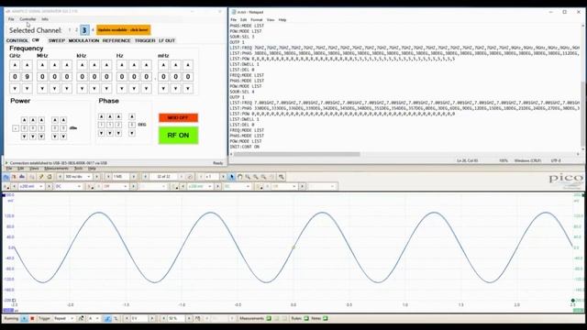Open Channel A voltage range dropdown
The height and width of the screenshot is (330, 587).
(x=30, y=186)
